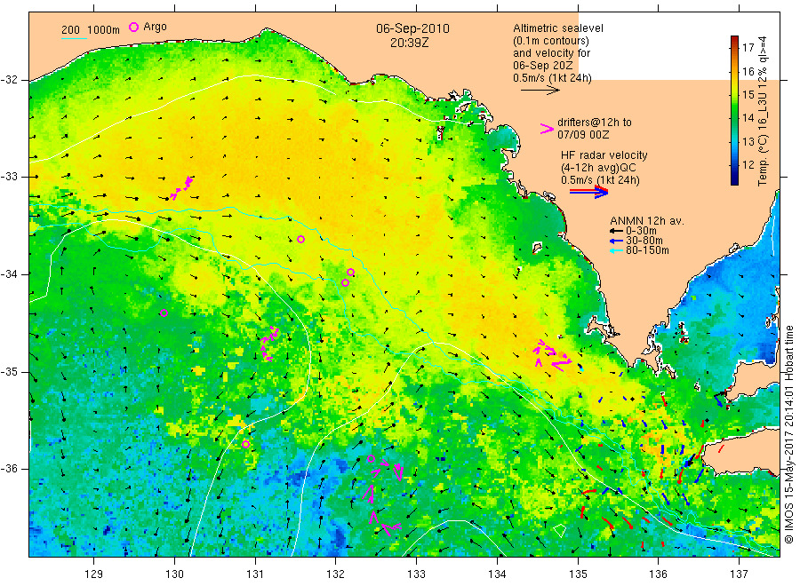Click the date text 06-Sep-2010

[412, 28]
